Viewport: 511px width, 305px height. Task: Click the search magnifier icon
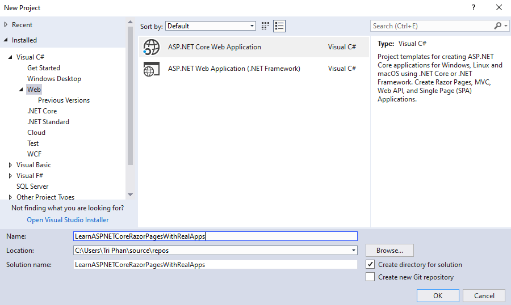coord(497,26)
